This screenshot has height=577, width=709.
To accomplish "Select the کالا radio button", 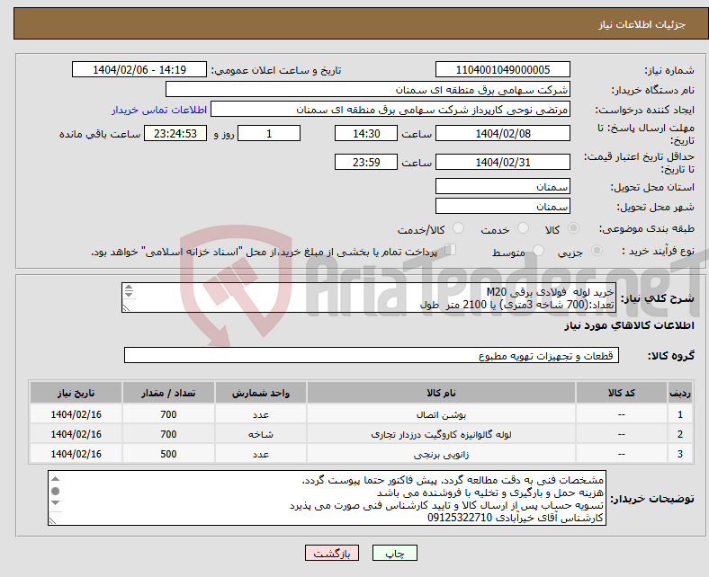I will [x=573, y=228].
